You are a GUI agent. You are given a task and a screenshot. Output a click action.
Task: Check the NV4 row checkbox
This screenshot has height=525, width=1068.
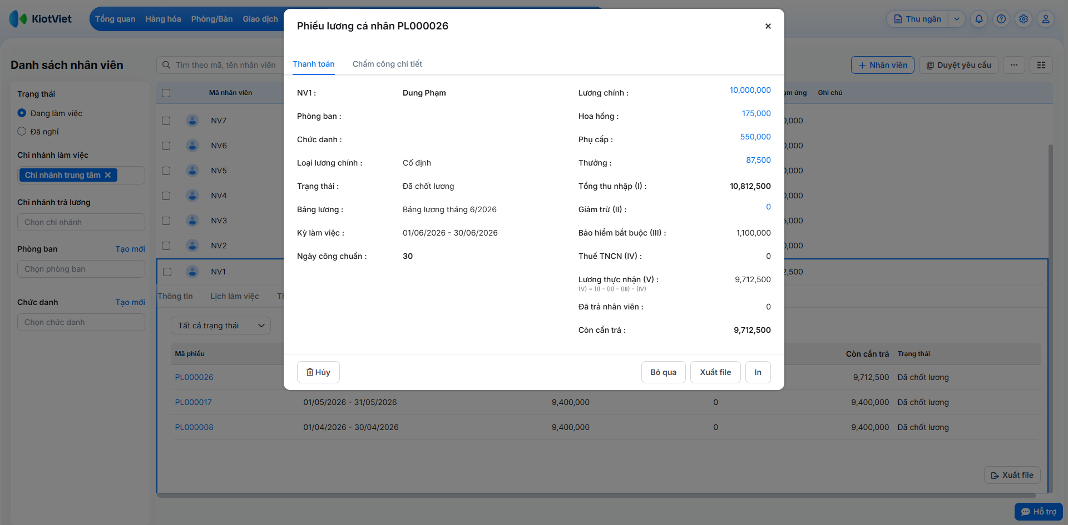166,196
